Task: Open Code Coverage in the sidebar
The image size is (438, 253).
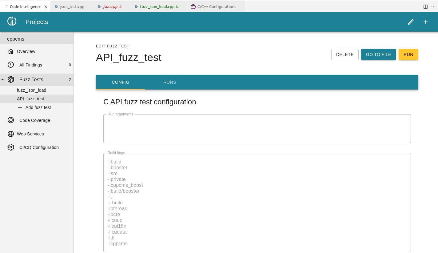Action: [x=37, y=120]
